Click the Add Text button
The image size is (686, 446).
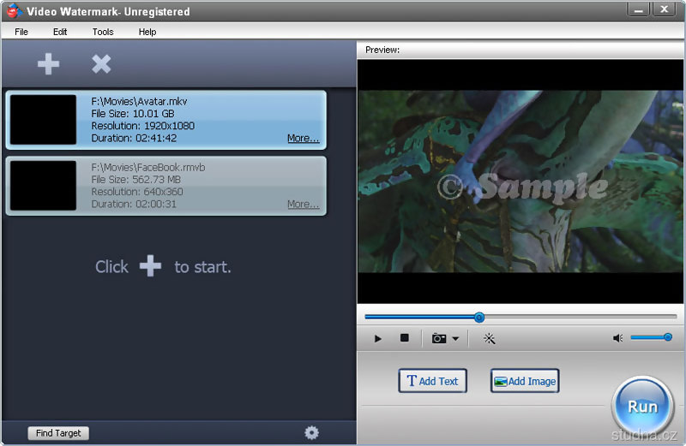point(433,381)
